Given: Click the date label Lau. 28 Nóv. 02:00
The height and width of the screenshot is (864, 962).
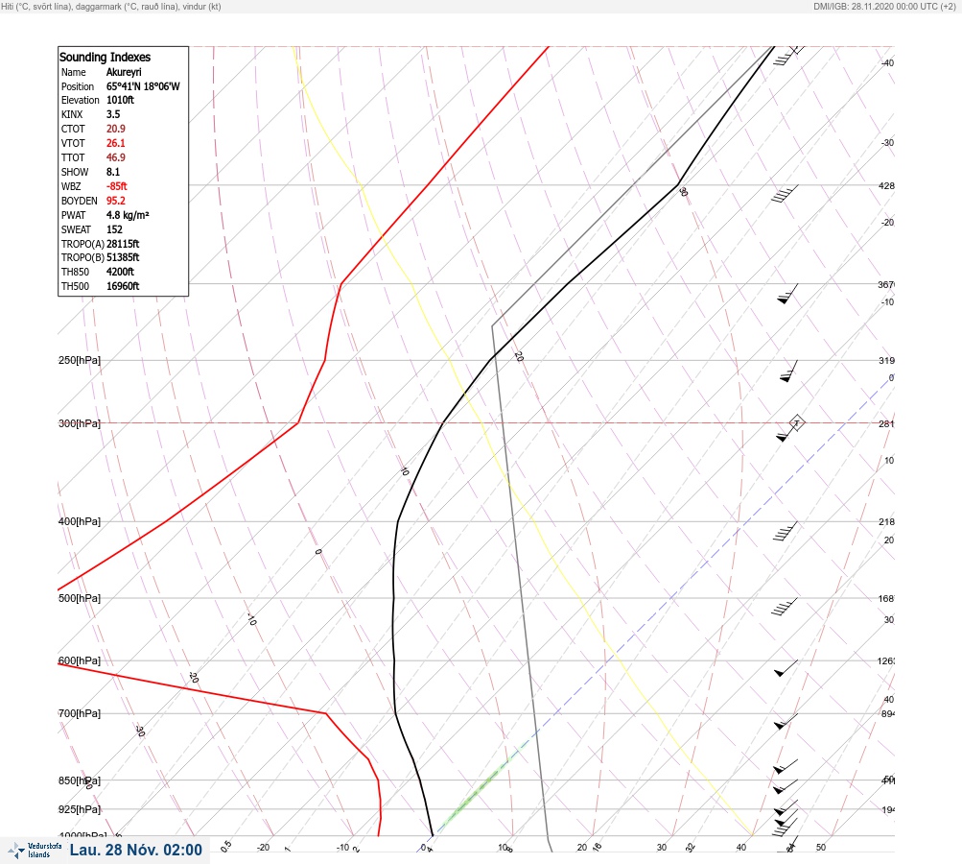Looking at the screenshot, I should tap(135, 850).
